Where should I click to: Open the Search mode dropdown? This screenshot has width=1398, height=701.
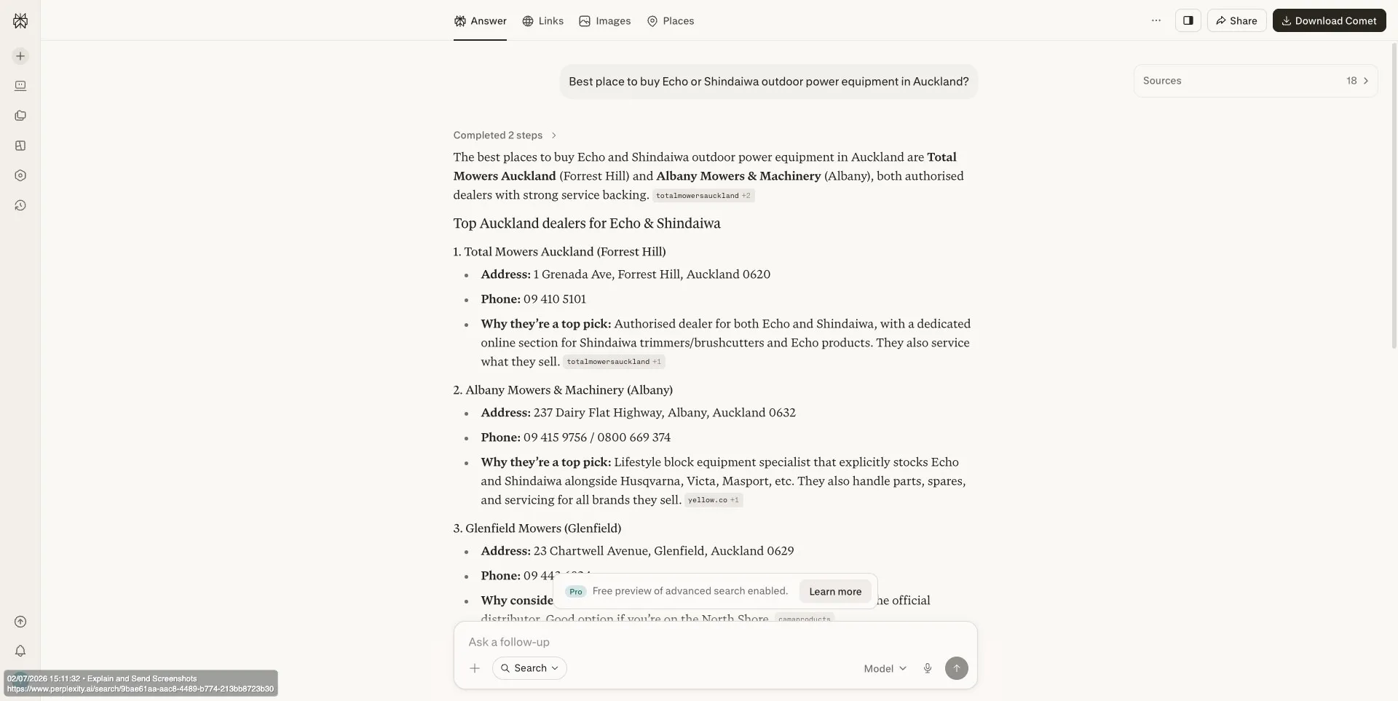point(529,668)
